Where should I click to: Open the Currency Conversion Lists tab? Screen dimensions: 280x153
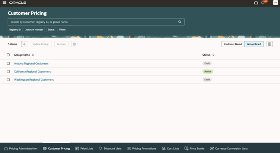click(229, 149)
